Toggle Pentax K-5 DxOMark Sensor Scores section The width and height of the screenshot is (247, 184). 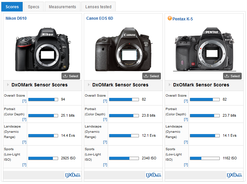(x=169, y=85)
